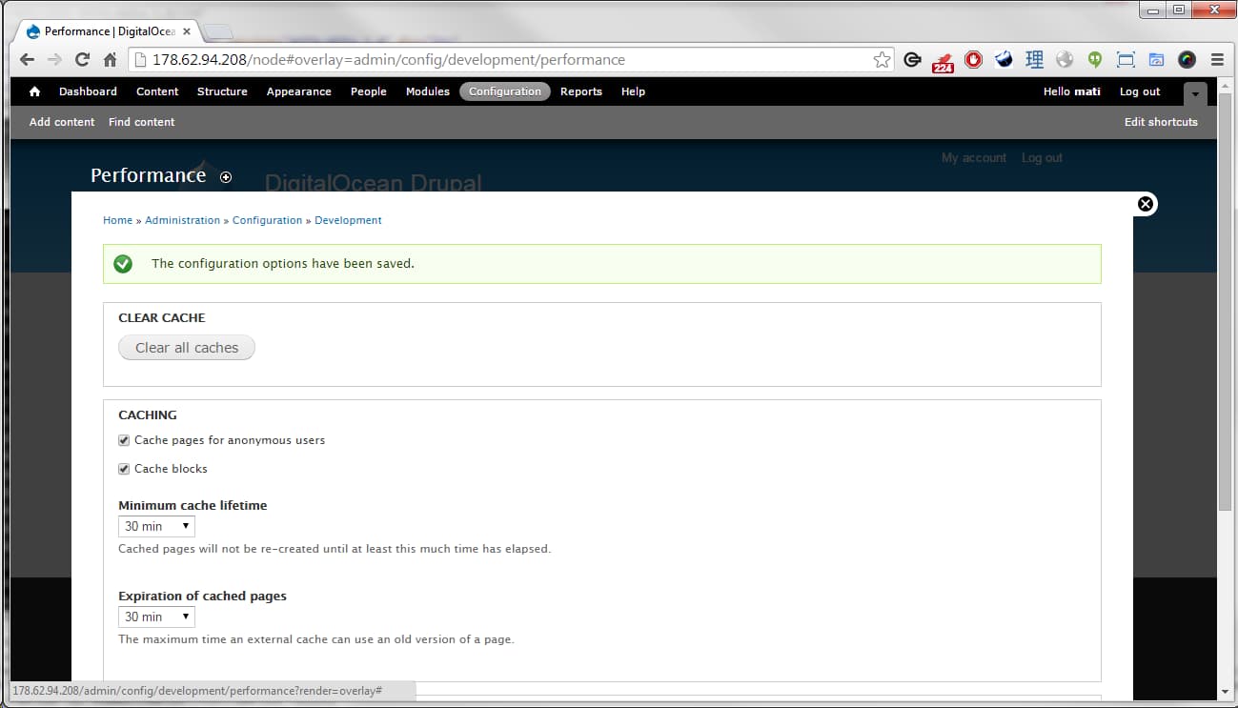Viewport: 1238px width, 708px height.
Task: Open the Hangouts quote extension icon
Action: [1095, 59]
